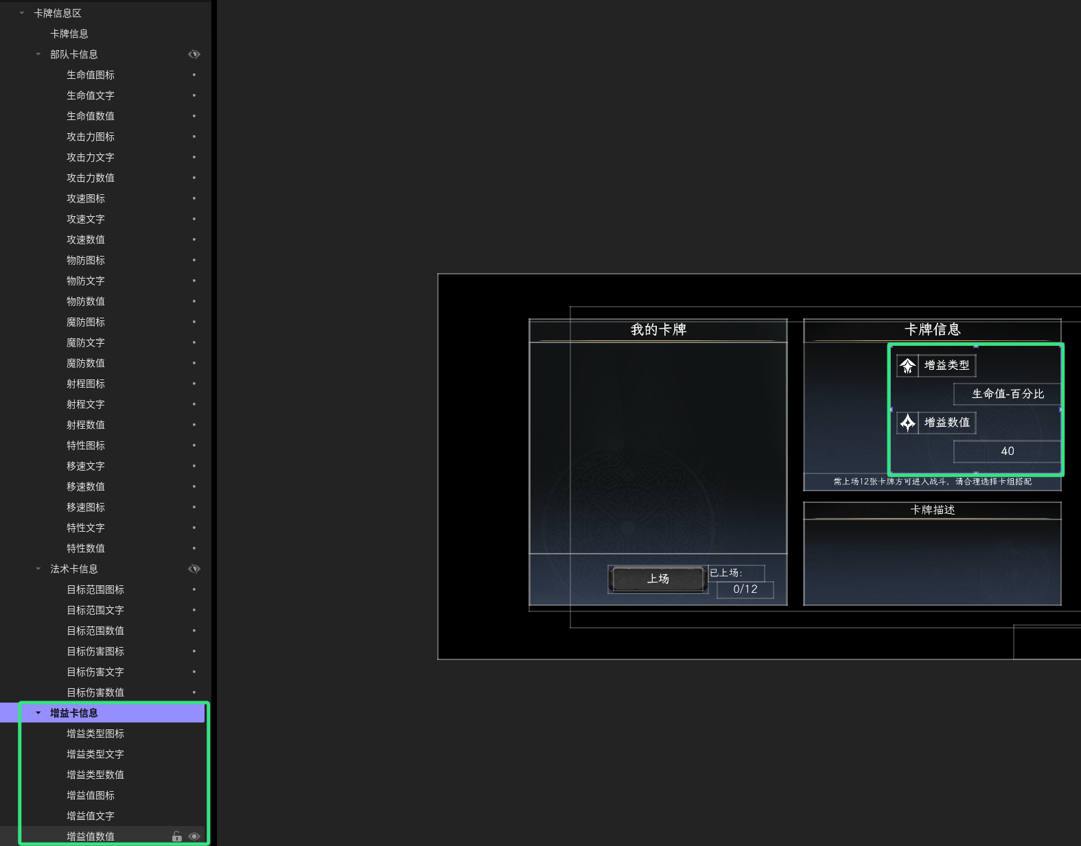Select the 生命值图标 layer
The image size is (1081, 846).
pyautogui.click(x=91, y=75)
